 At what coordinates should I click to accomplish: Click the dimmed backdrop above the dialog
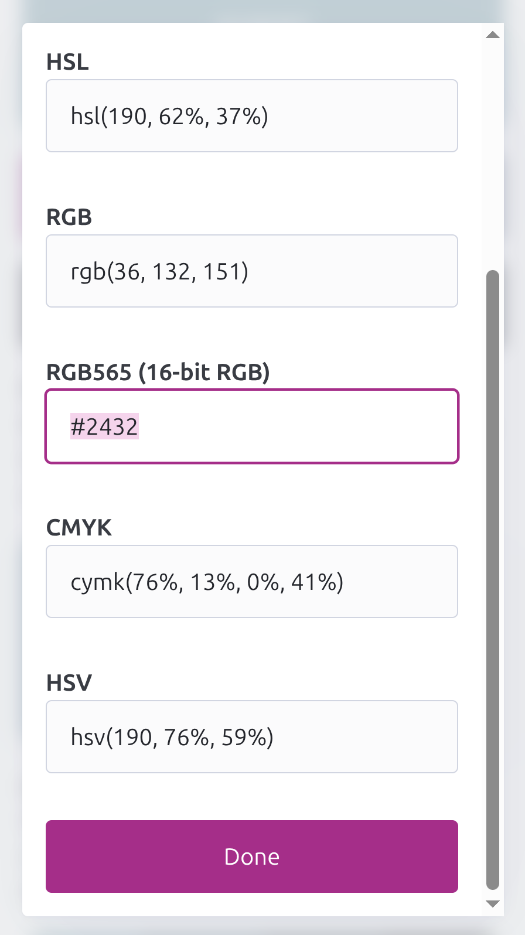(262, 10)
